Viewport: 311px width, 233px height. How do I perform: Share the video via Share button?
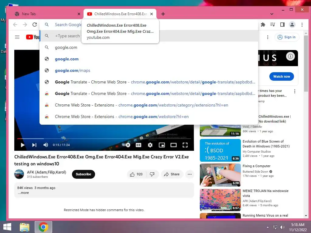point(172,174)
